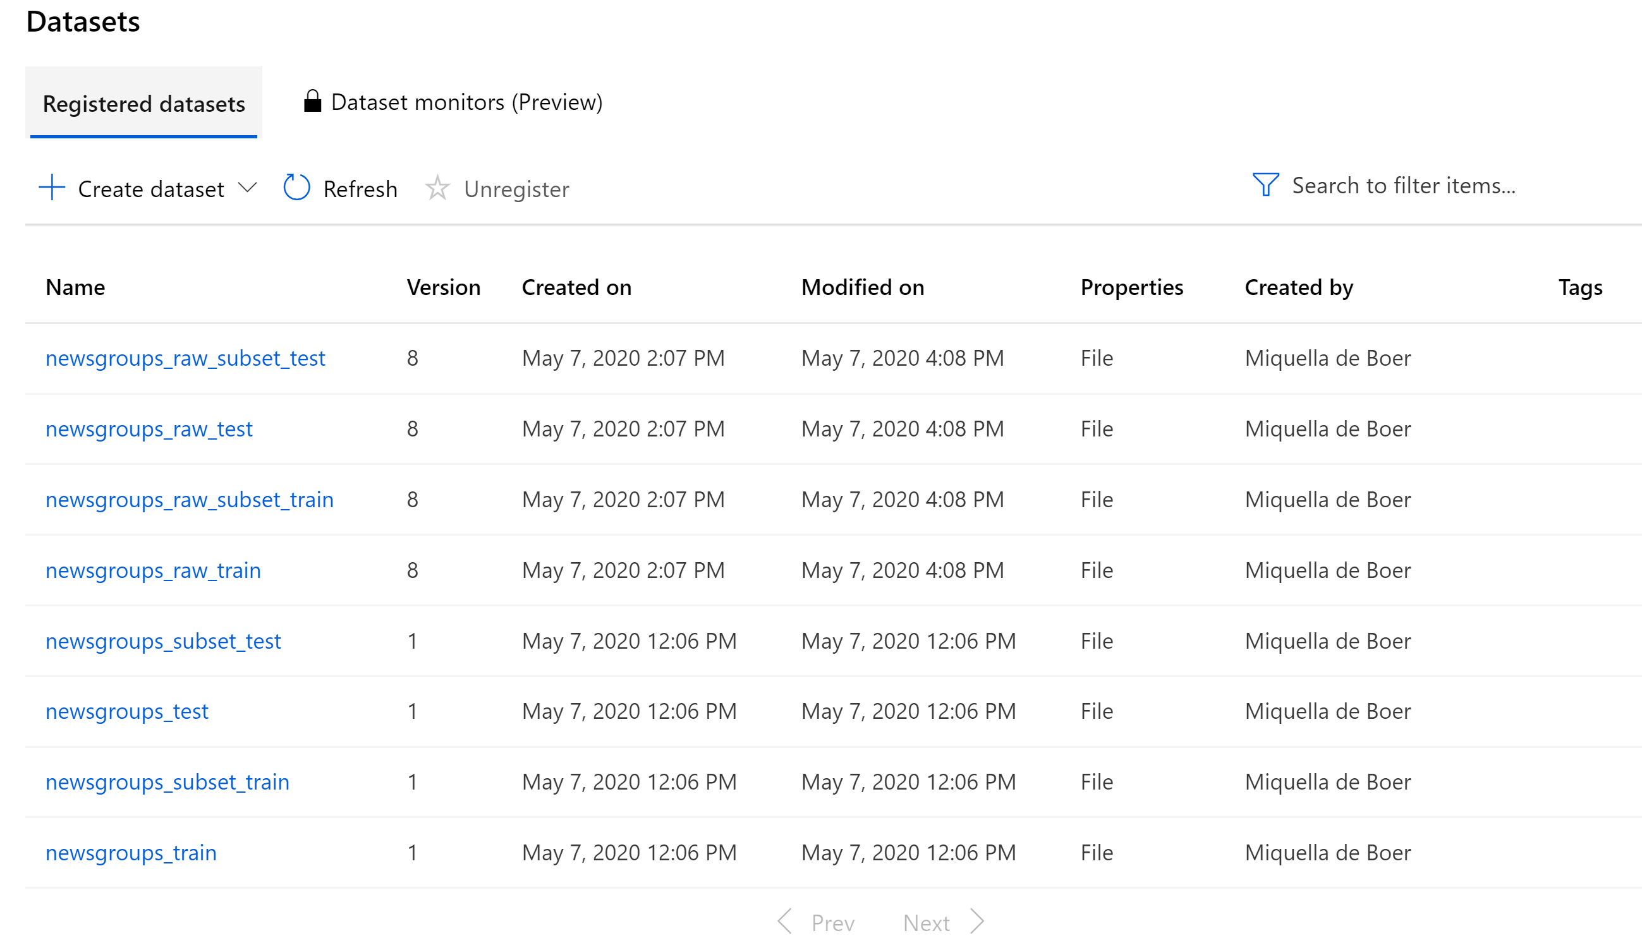Sort by Modified on column header
Viewport: 1642px width, 950px height.
(x=862, y=287)
